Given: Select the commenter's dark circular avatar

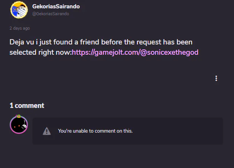Looking at the screenshot, I should pos(19,125).
